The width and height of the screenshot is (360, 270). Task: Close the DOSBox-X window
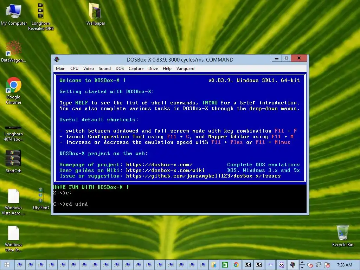point(299,58)
